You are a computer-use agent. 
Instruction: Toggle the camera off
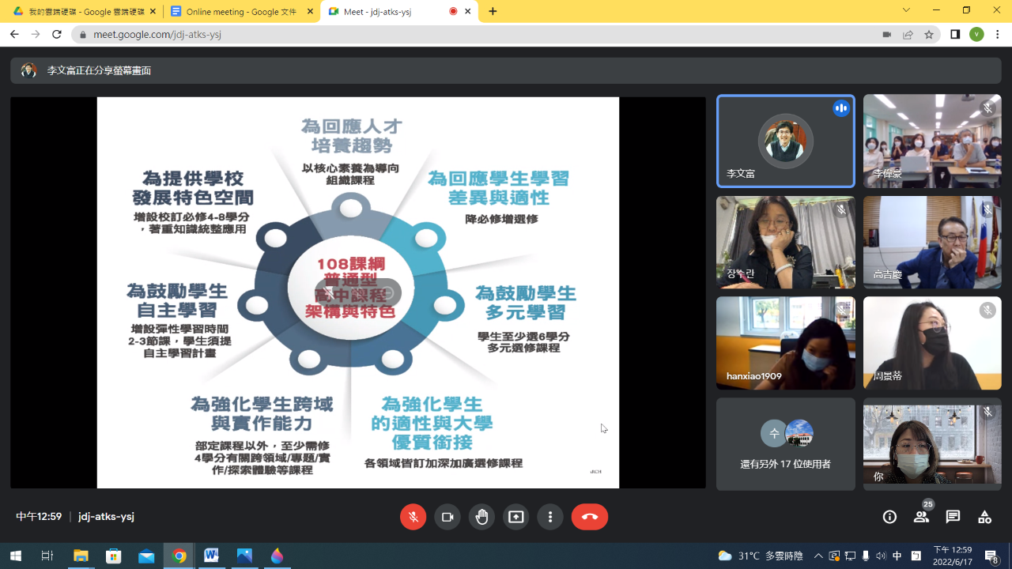447,517
